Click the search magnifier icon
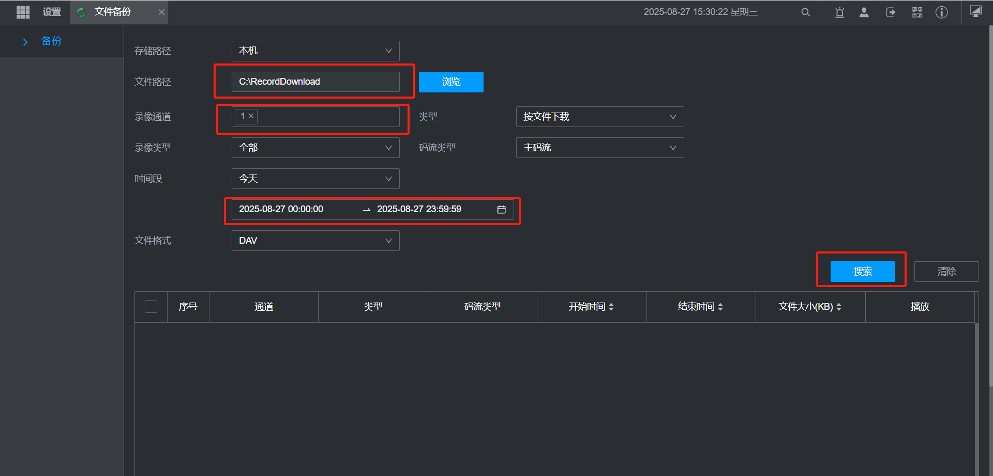 805,12
